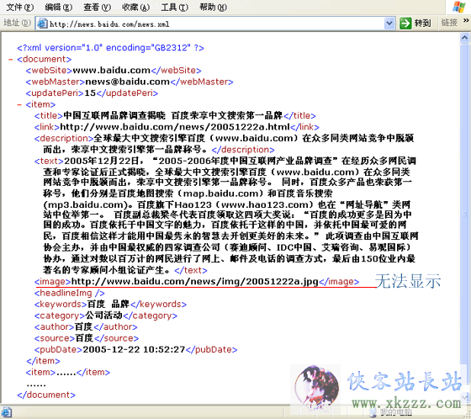This screenshot has height=419, width=471.
Task: Open the 工具(T) menu
Action: 175,8
